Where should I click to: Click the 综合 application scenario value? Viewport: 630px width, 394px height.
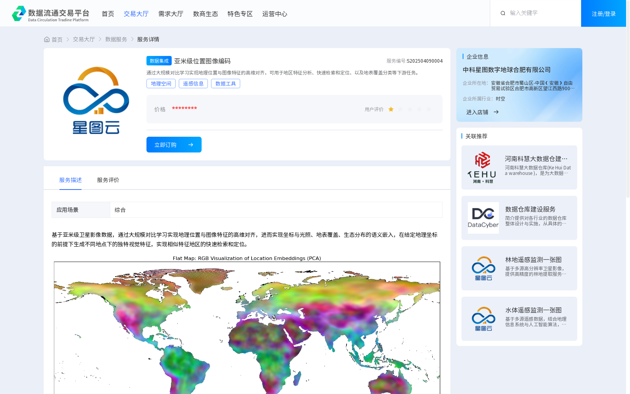tap(120, 210)
